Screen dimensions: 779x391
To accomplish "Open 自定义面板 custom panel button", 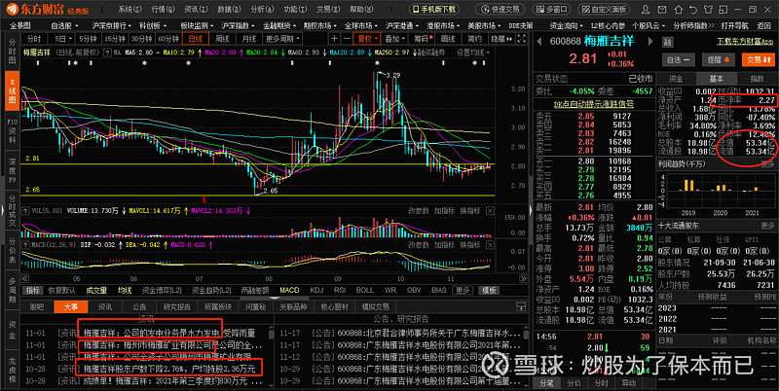I will coord(605,9).
